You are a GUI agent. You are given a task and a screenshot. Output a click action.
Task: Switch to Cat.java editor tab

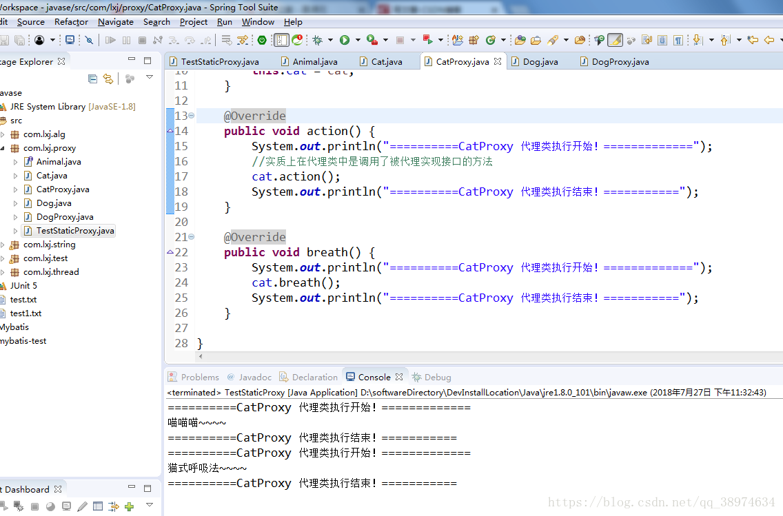click(x=381, y=61)
